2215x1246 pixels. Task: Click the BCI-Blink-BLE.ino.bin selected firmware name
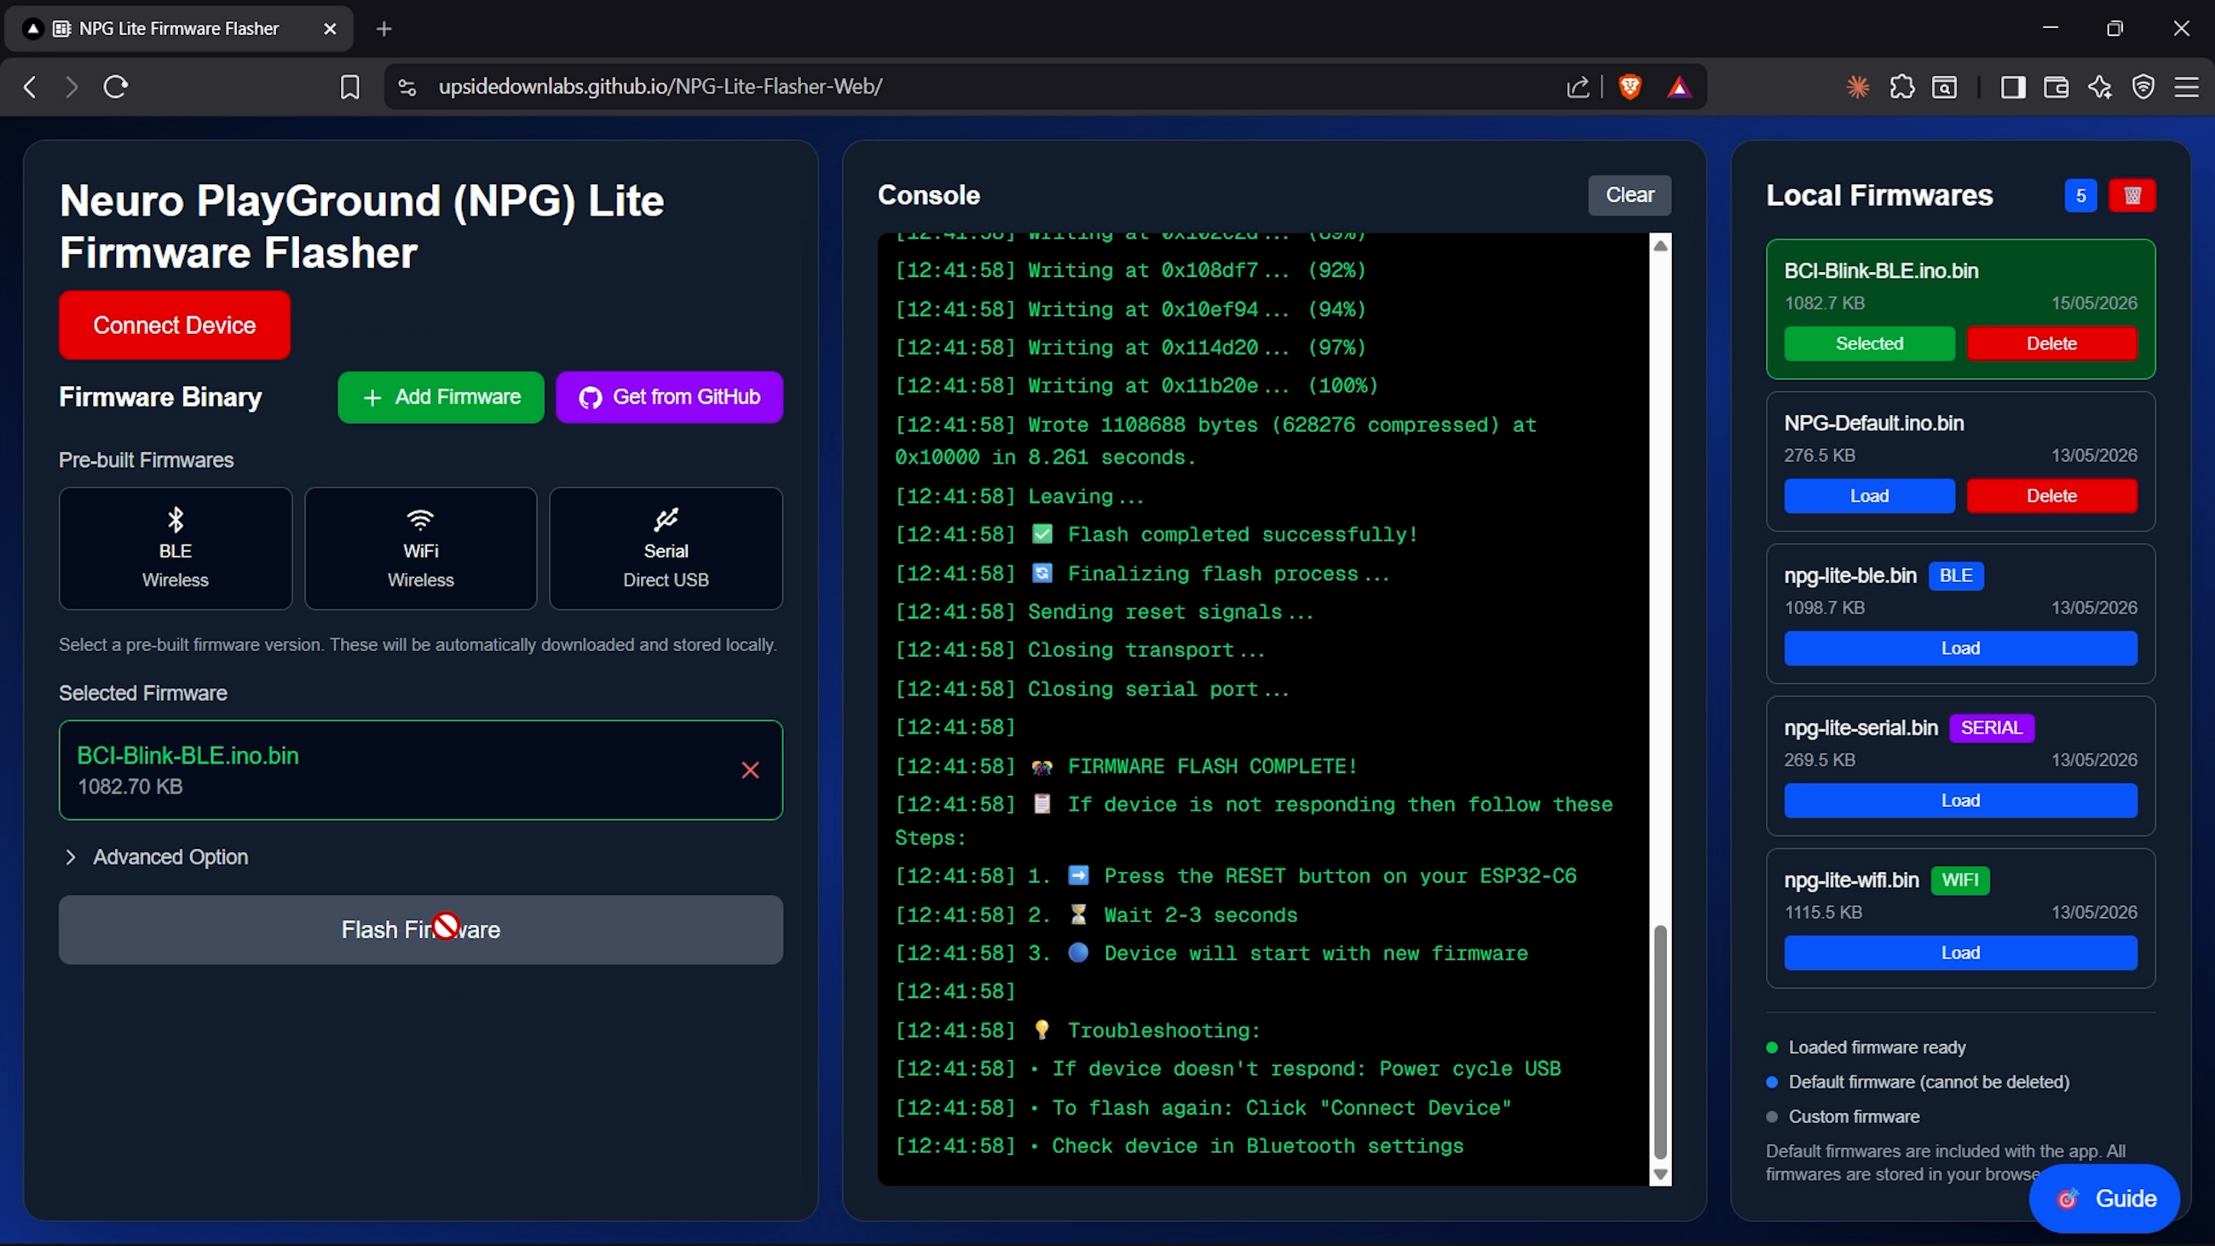(187, 756)
